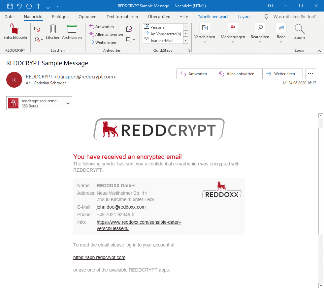Click the sender address transport@reddcrypt.com
Screen dimensions: 324x289
[85, 77]
